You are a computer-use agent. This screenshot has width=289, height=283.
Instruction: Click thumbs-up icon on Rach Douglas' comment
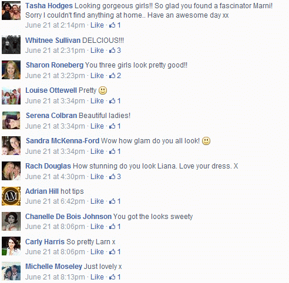click(112, 177)
